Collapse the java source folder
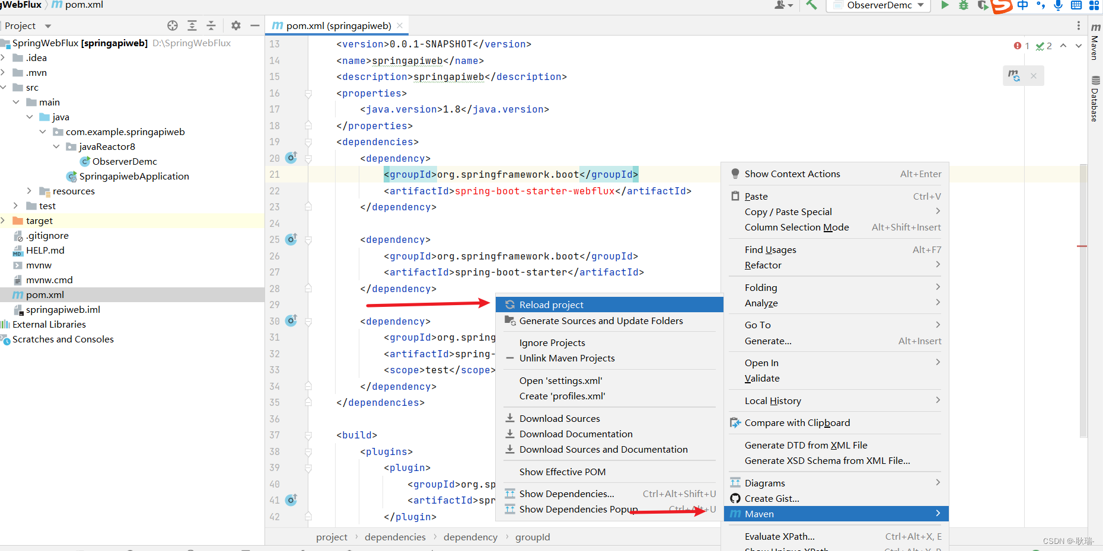Screen dimensions: 1103x551 tap(30, 117)
